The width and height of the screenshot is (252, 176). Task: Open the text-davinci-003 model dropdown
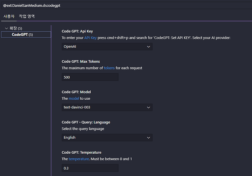click(x=107, y=107)
